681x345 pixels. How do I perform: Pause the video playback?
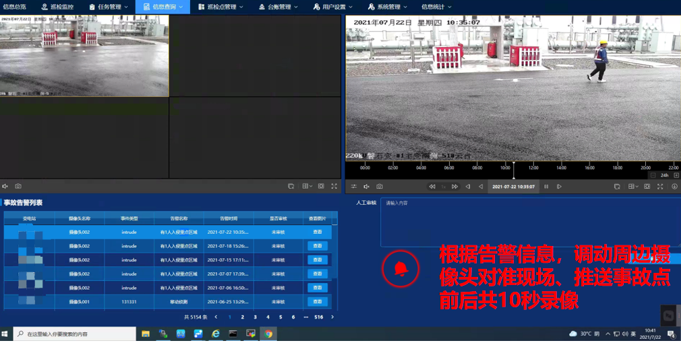546,187
